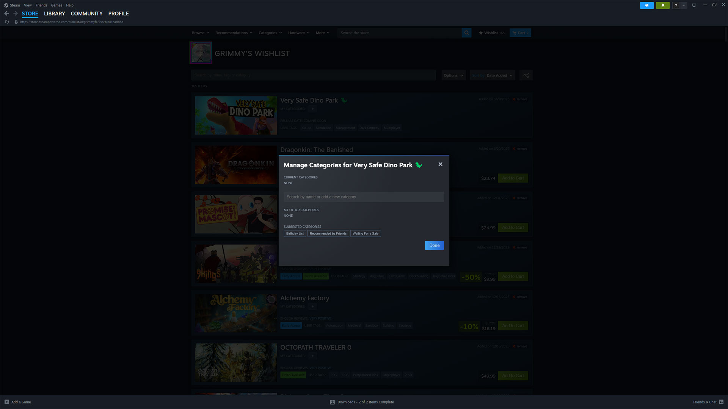The width and height of the screenshot is (728, 409).
Task: Click the share wishlist icon
Action: [526, 75]
